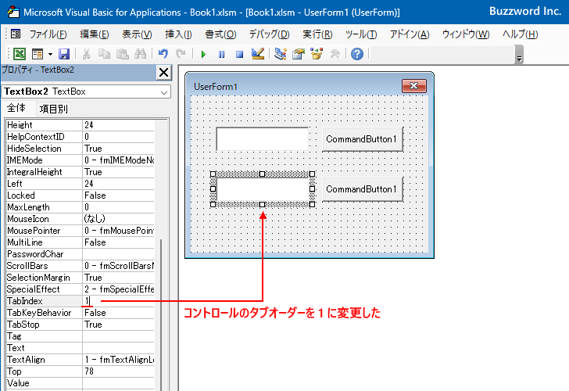Screen dimensions: 569x391
Task: Click the lower CommandButton1 on the form
Action: 362,189
